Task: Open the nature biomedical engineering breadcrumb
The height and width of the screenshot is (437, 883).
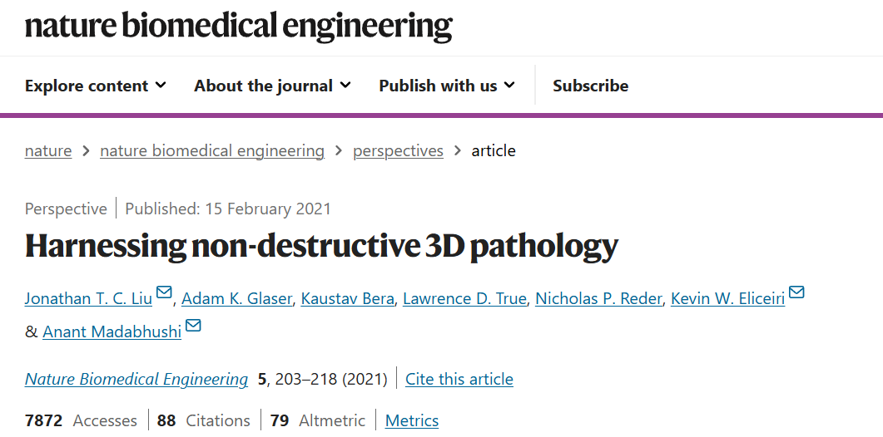Action: point(212,150)
